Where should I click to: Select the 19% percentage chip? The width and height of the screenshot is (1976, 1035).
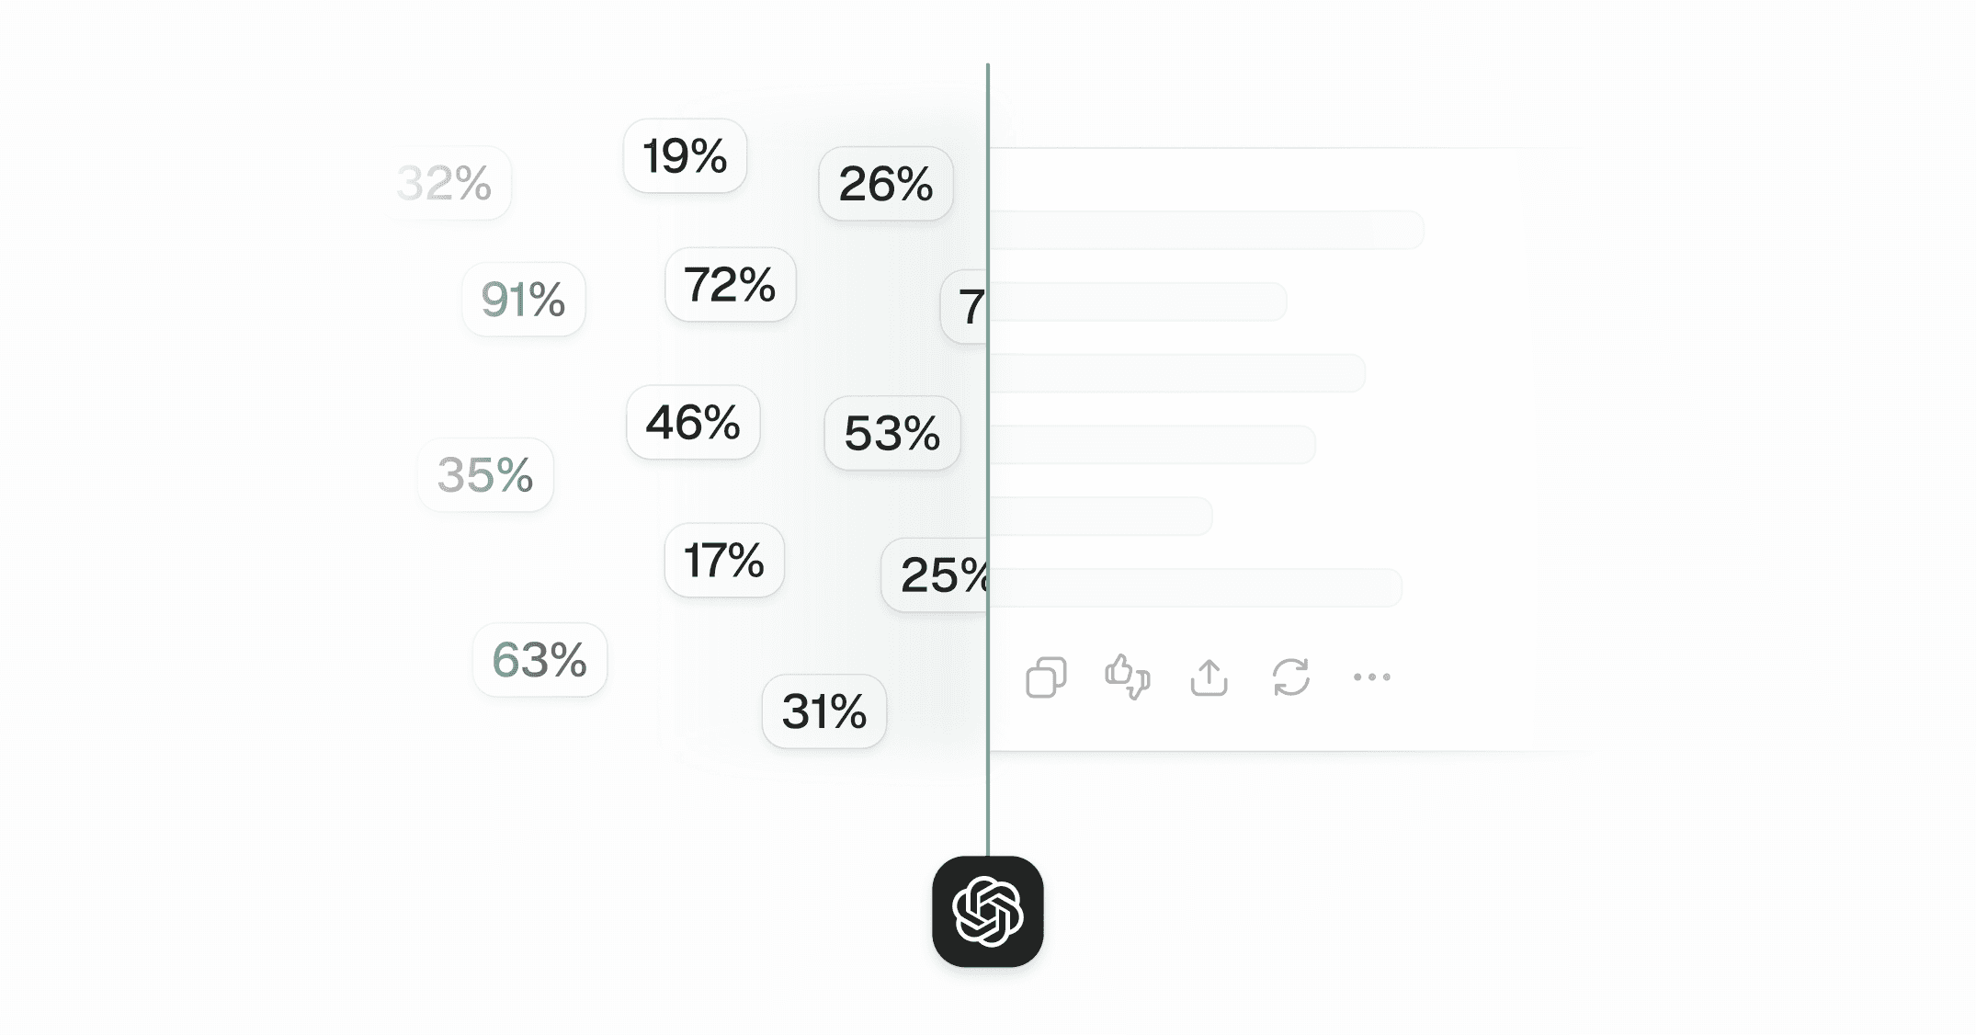click(x=685, y=155)
